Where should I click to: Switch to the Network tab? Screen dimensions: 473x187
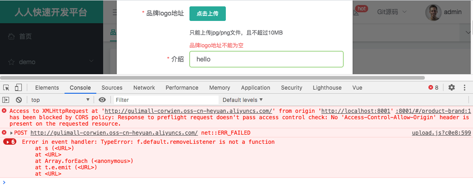[x=144, y=88]
